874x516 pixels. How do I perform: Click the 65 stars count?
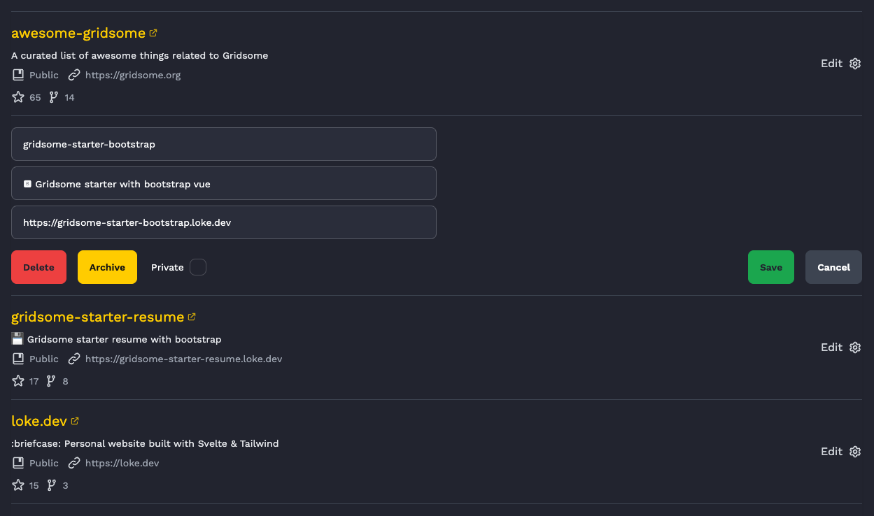point(35,97)
